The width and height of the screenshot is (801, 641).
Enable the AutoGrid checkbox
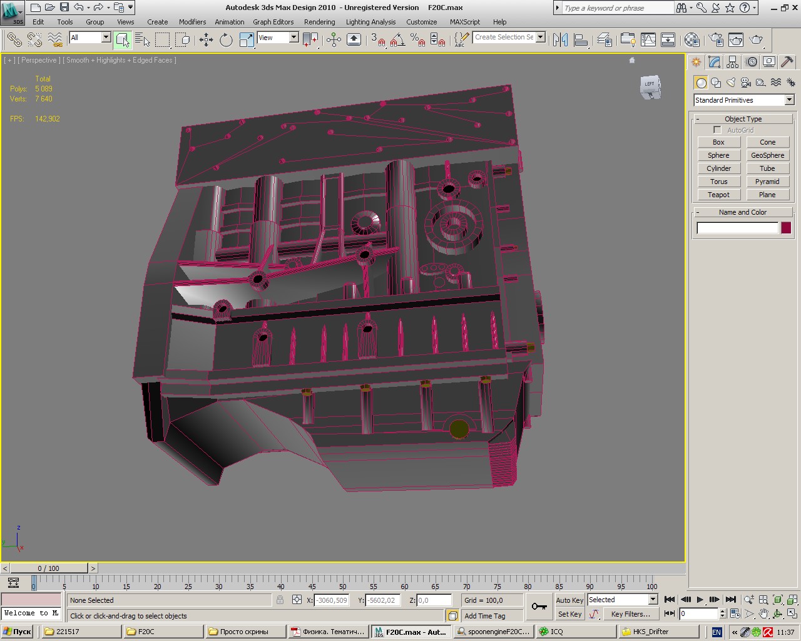(717, 130)
